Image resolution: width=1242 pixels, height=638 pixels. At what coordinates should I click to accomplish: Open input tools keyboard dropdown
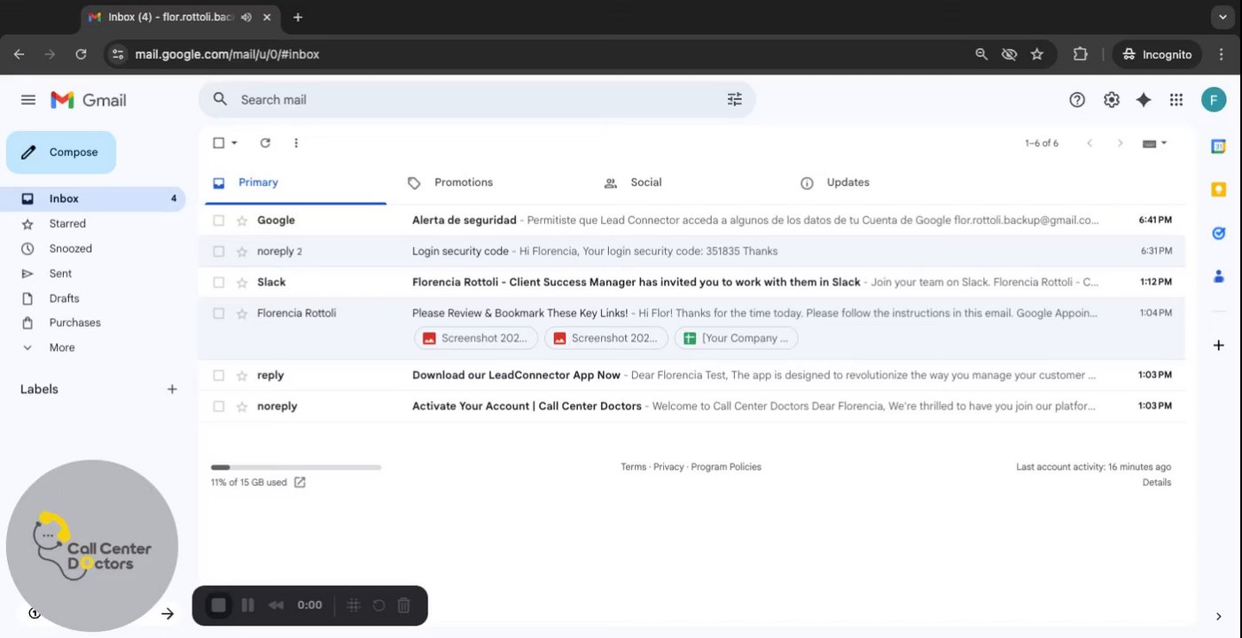pos(1154,143)
